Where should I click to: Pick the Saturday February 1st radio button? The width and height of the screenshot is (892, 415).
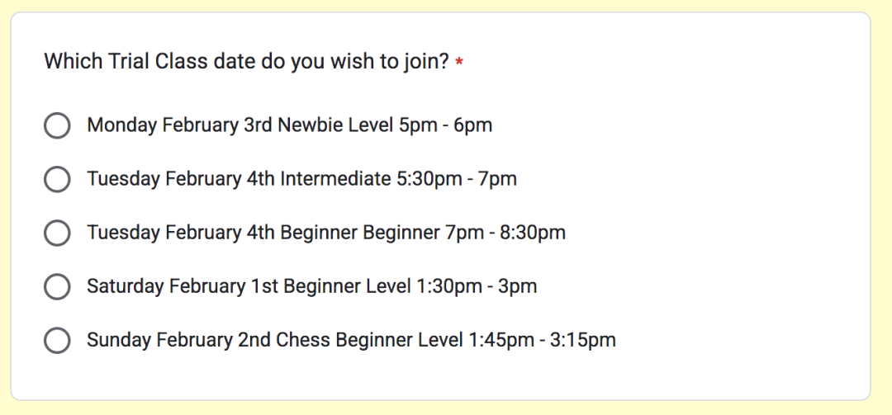point(57,286)
